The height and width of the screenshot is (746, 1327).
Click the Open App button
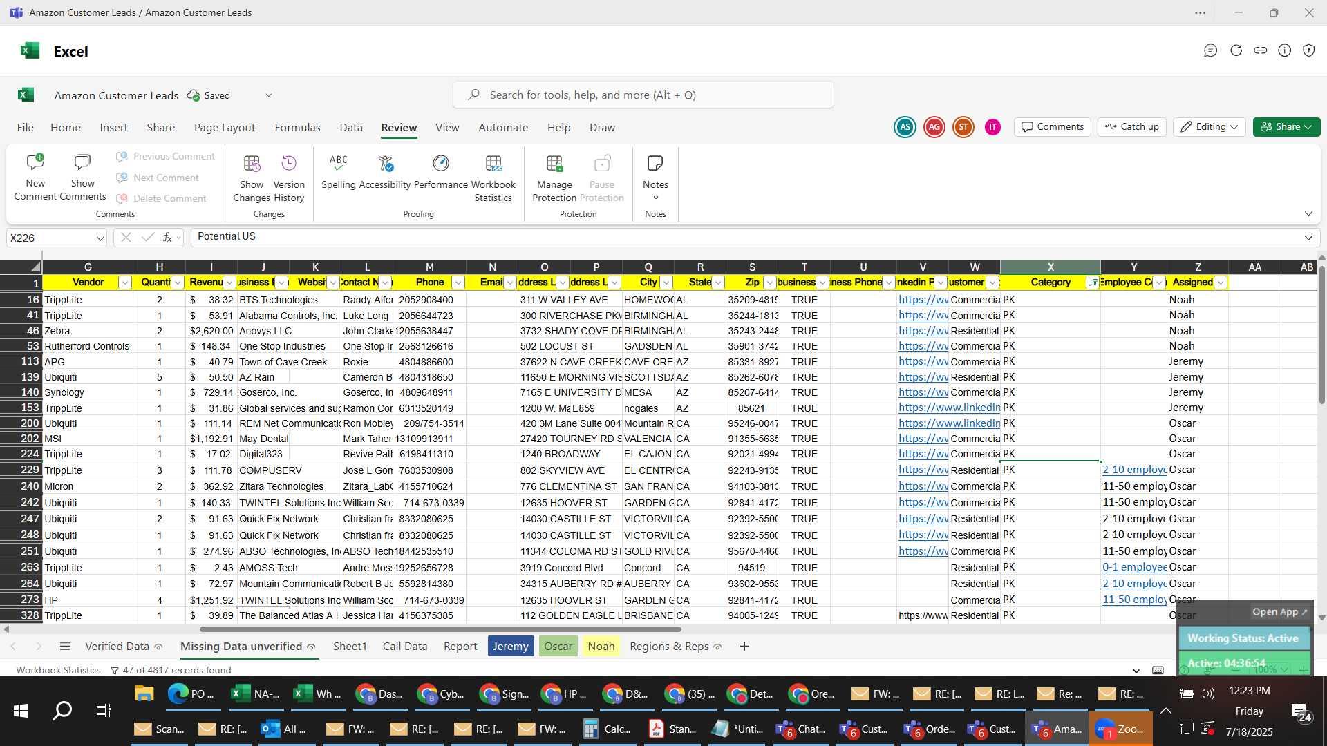click(1279, 612)
